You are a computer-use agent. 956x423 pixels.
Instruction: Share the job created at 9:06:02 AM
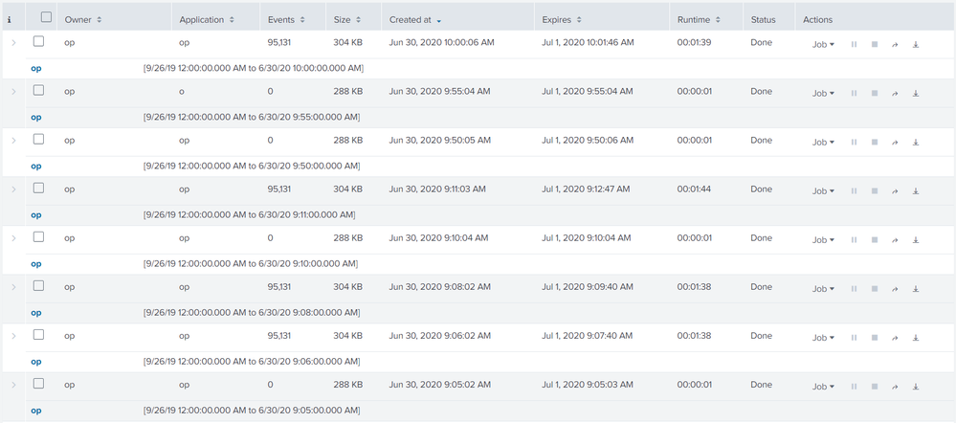[x=895, y=337]
